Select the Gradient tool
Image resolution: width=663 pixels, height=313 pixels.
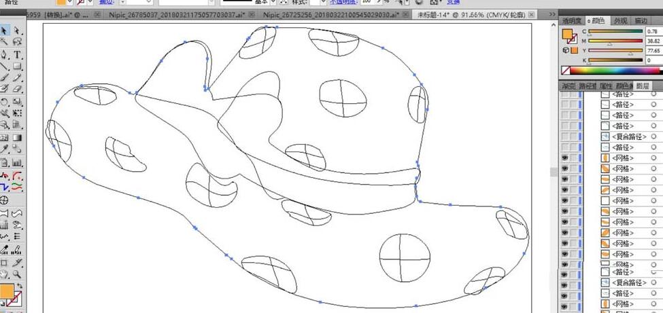click(x=17, y=138)
